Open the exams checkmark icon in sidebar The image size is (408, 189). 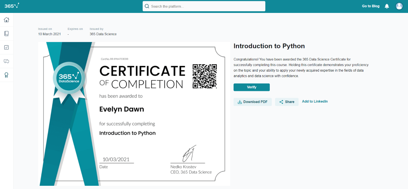click(6, 47)
